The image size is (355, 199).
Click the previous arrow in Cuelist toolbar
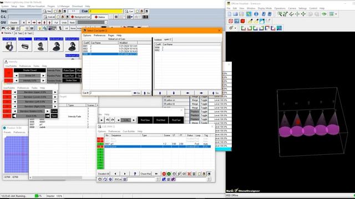pyautogui.click(x=115, y=174)
